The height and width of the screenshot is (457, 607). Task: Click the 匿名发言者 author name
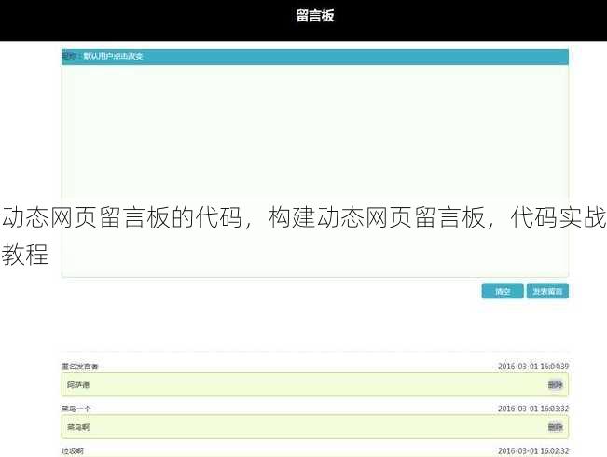pyautogui.click(x=80, y=367)
